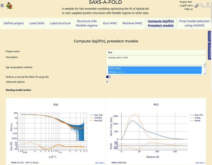Toggle WAXSiS legend entry in I(q) chart

coord(96,118)
